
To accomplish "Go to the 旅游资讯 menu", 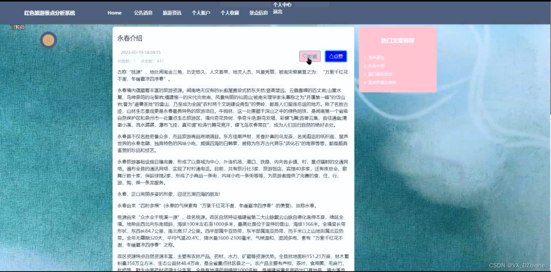I will coord(172,13).
